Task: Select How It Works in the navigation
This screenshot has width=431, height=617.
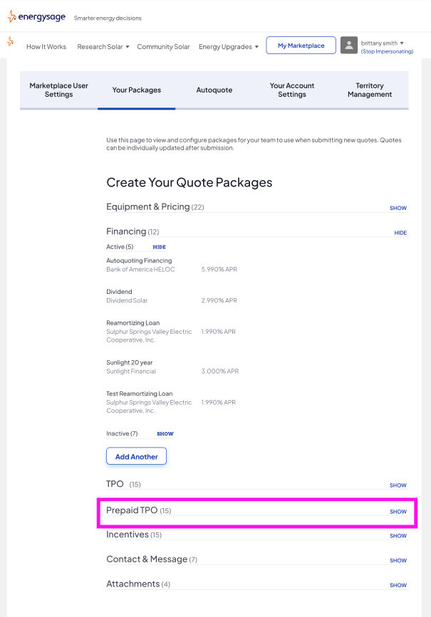Action: pos(46,46)
